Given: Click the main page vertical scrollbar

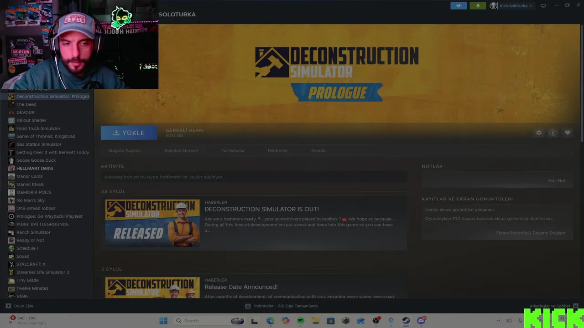Looking at the screenshot, I should pyautogui.click(x=581, y=84).
